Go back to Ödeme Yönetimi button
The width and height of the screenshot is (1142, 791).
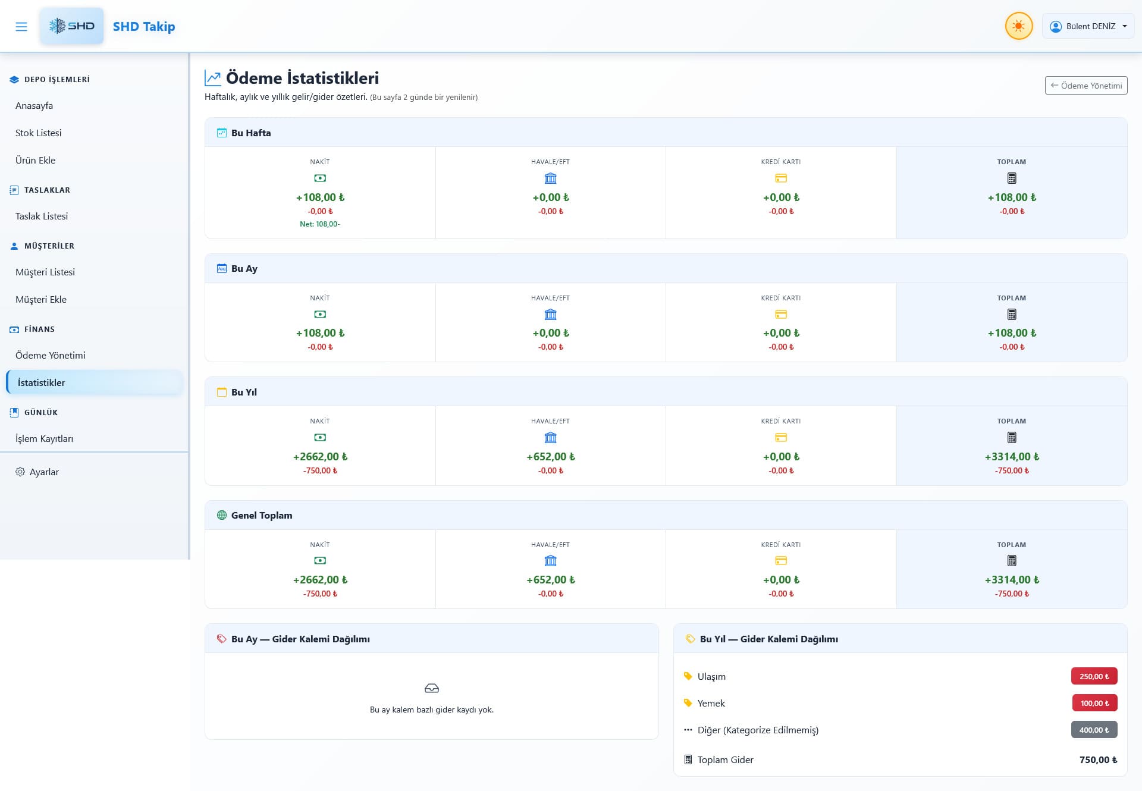pos(1085,86)
